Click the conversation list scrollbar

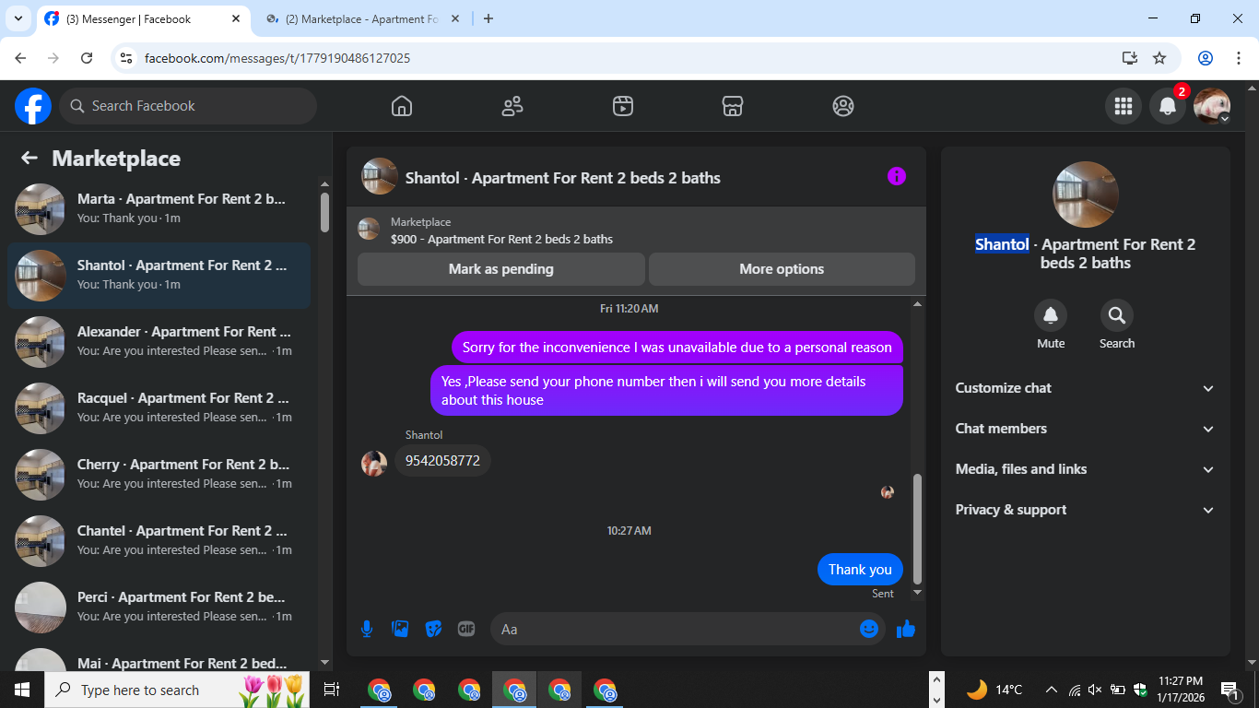[324, 211]
